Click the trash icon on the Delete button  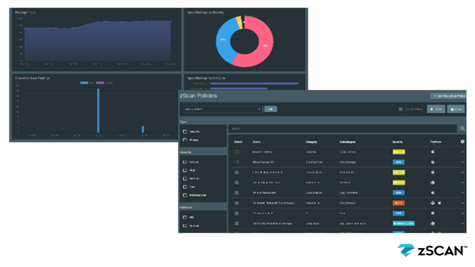point(432,109)
